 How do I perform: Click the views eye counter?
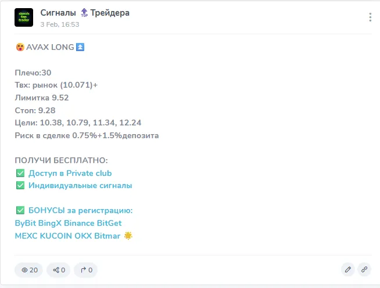pos(29,270)
